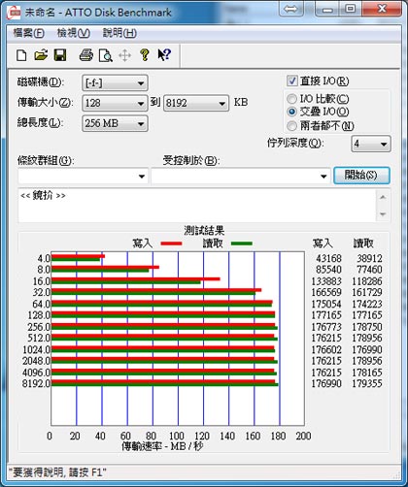Viewport: 408px width, 487px height.
Task: Select the 交疊 I/O radio option
Action: coord(291,112)
